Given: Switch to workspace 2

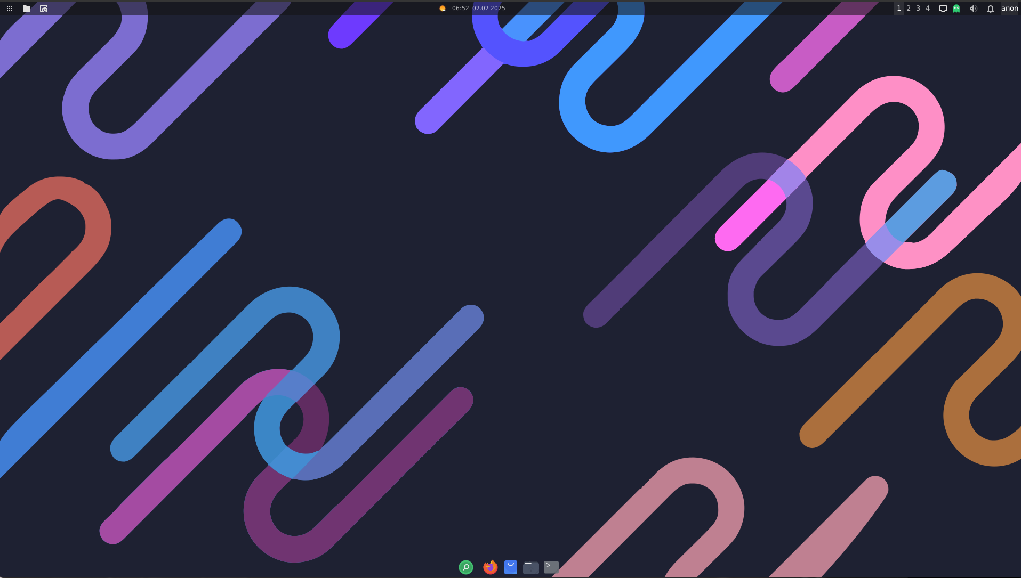Looking at the screenshot, I should tap(909, 9).
